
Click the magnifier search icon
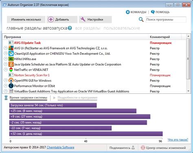[141, 19]
